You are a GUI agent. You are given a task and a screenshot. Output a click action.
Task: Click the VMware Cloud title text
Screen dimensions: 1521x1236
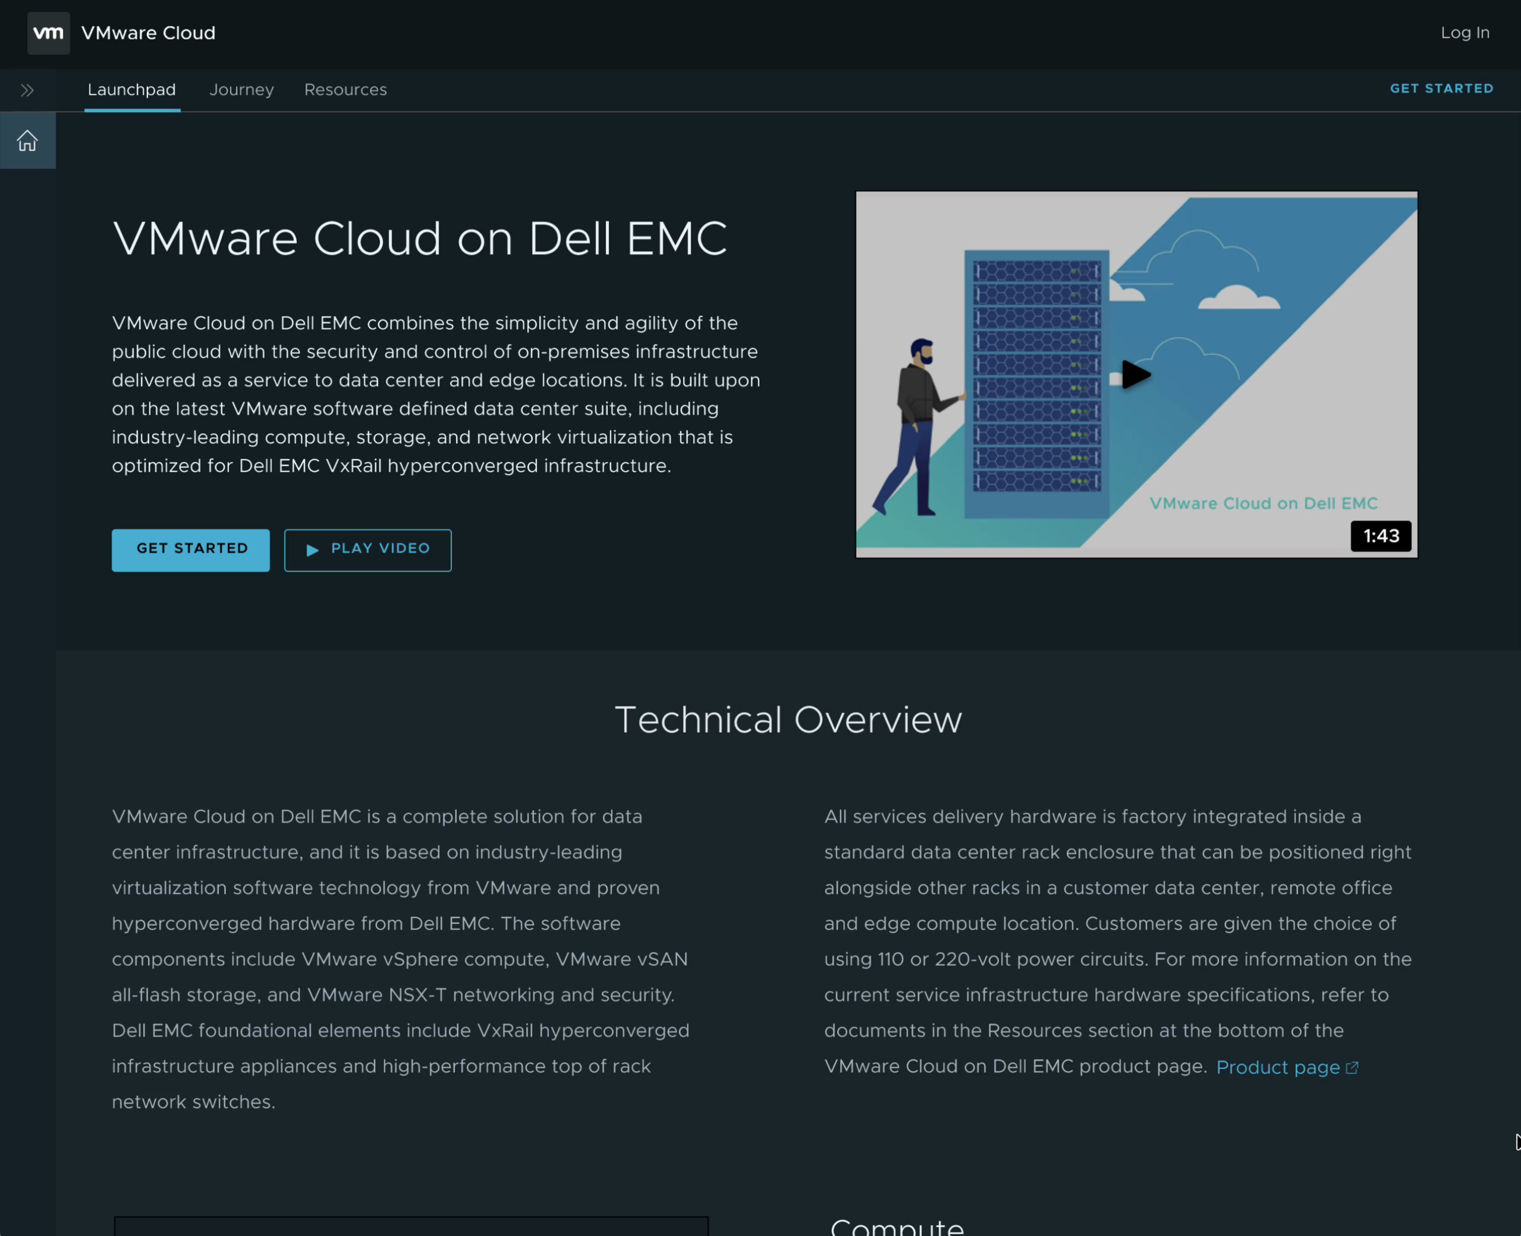148,33
